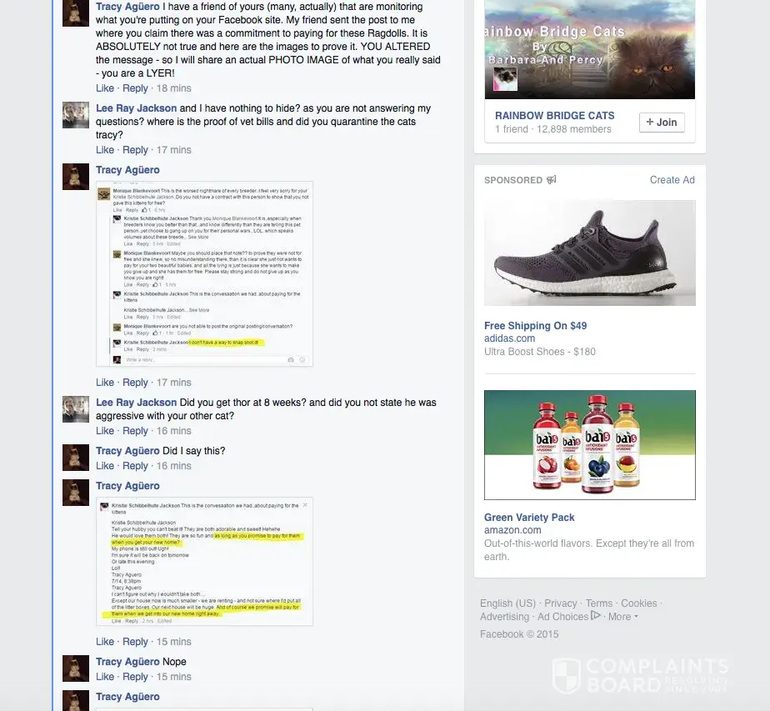Viewport: 770px width, 711px height.
Task: Click Tracy Agüero's avatar next to the 'Nope' comment
Action: point(76,668)
